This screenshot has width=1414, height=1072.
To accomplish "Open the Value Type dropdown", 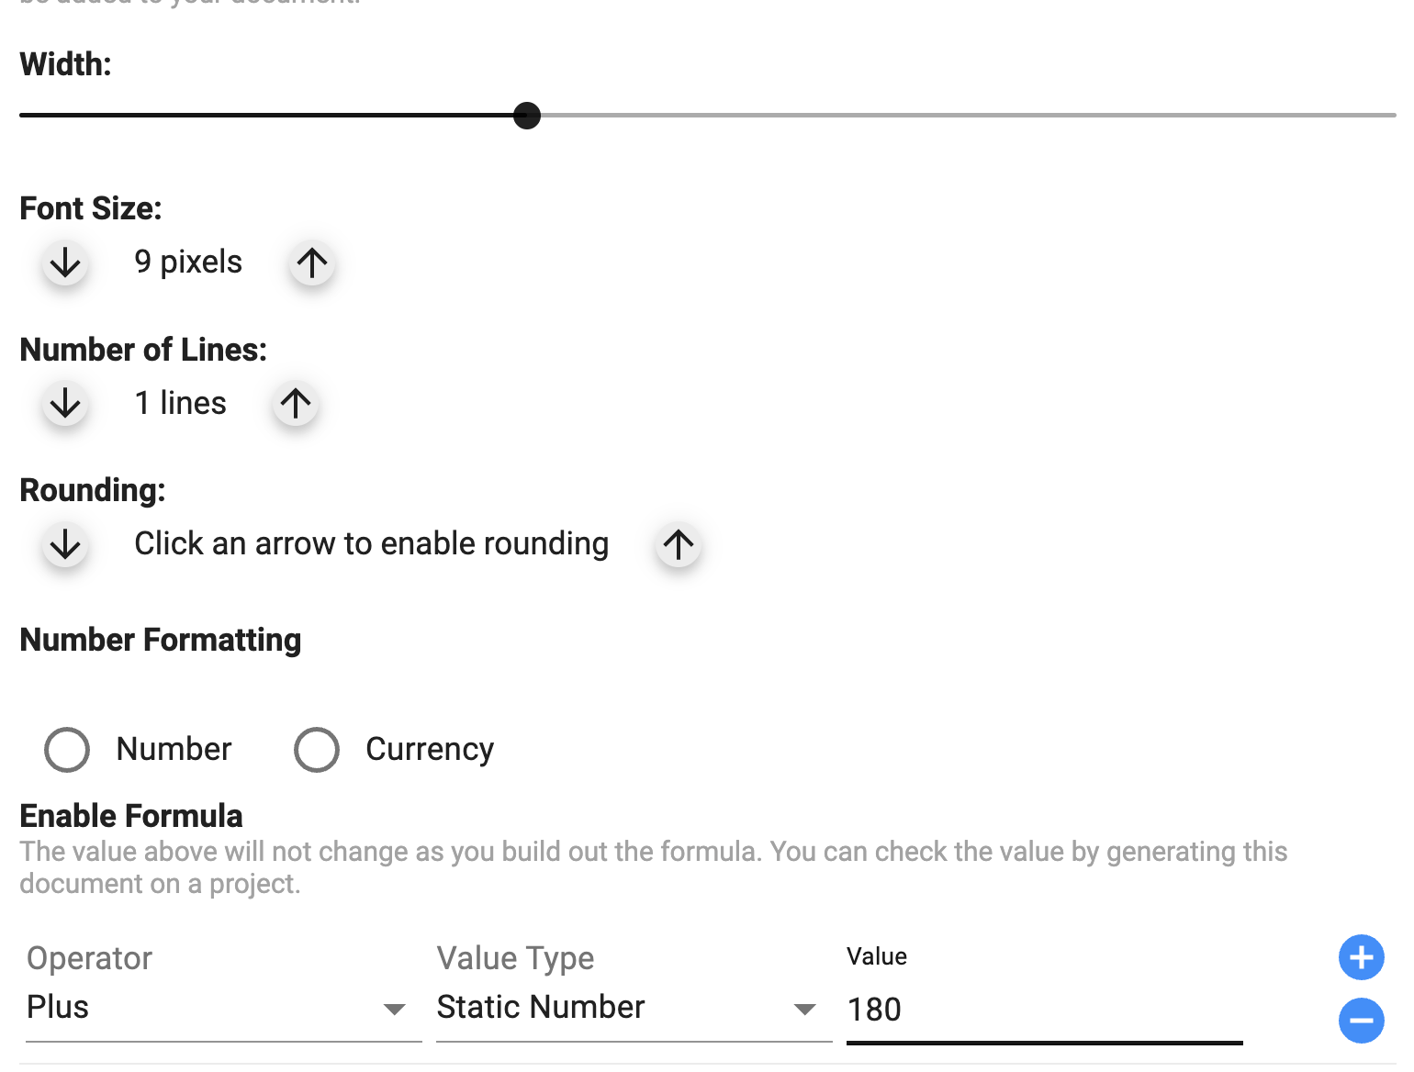I will tap(634, 1008).
